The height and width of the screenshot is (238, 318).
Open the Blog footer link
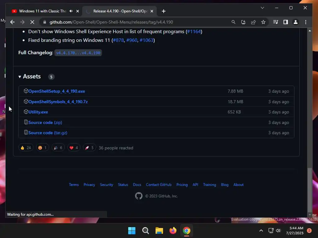pyautogui.click(x=225, y=185)
